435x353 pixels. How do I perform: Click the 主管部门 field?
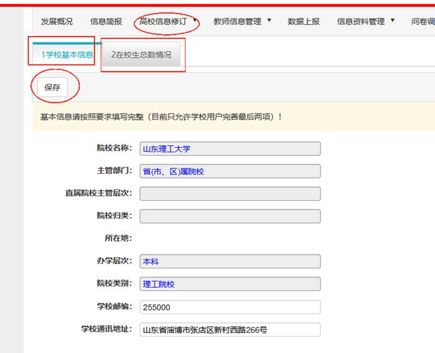229,171
